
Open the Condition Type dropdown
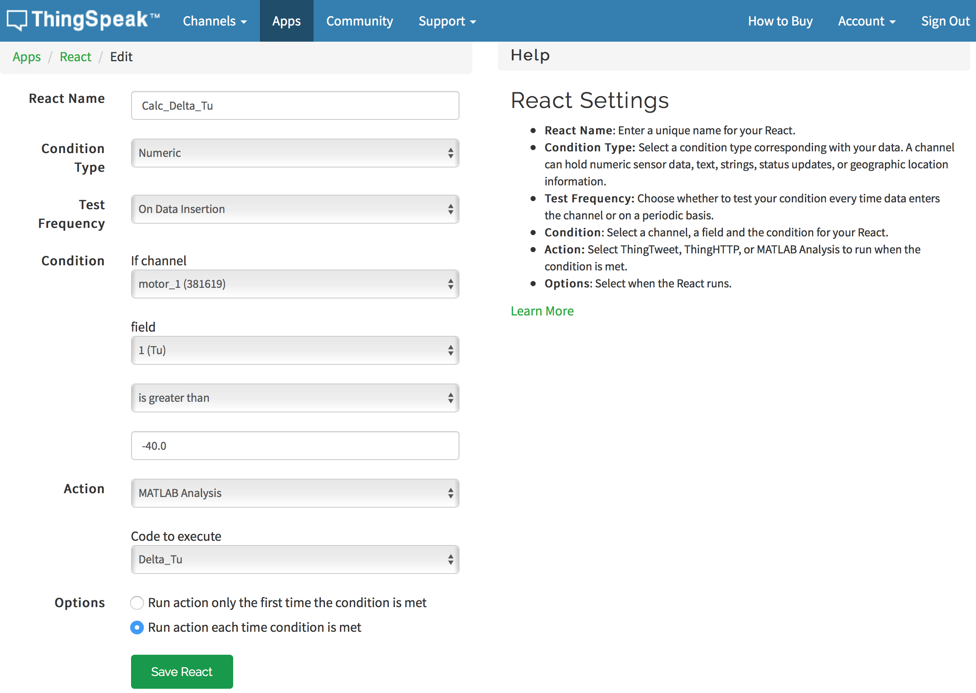[294, 153]
